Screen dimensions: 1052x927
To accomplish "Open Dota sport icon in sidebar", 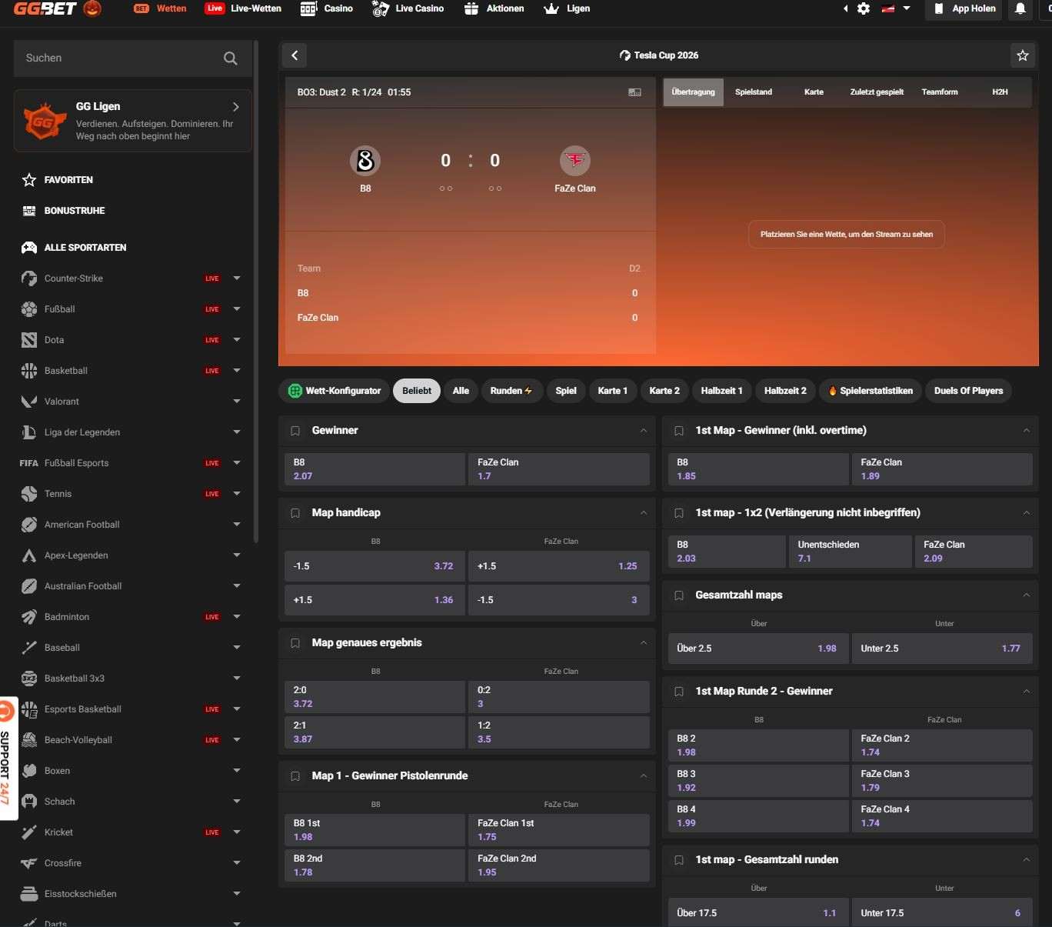I will click(x=29, y=340).
